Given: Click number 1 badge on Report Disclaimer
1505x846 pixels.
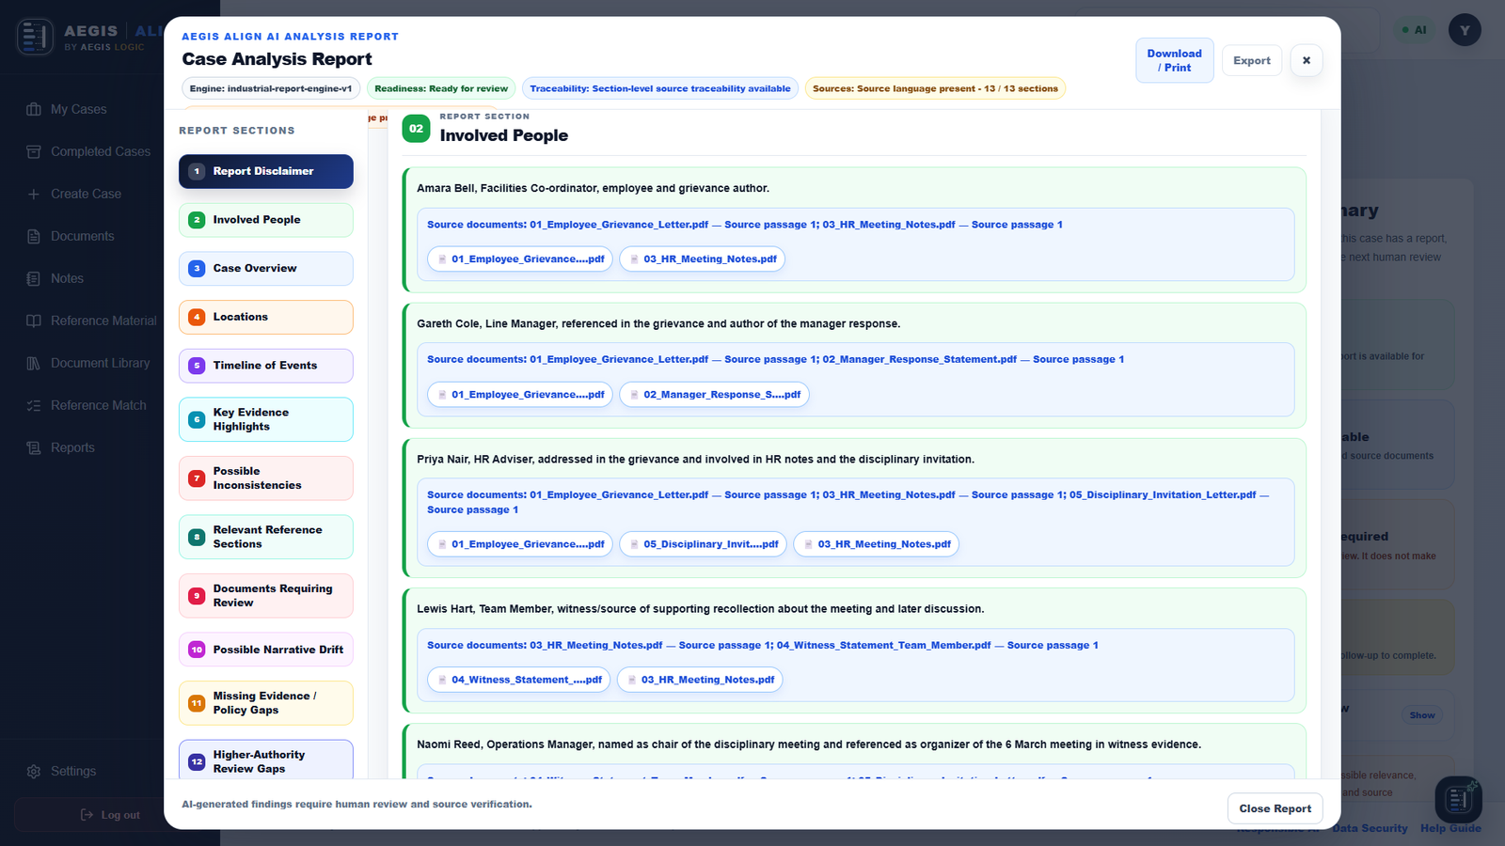Looking at the screenshot, I should point(197,171).
